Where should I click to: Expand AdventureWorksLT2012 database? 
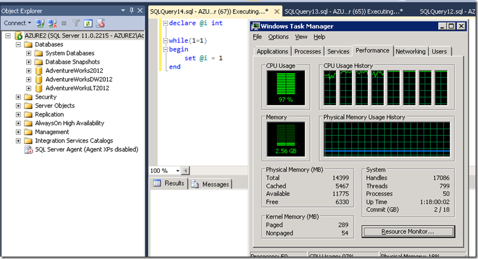(x=29, y=89)
